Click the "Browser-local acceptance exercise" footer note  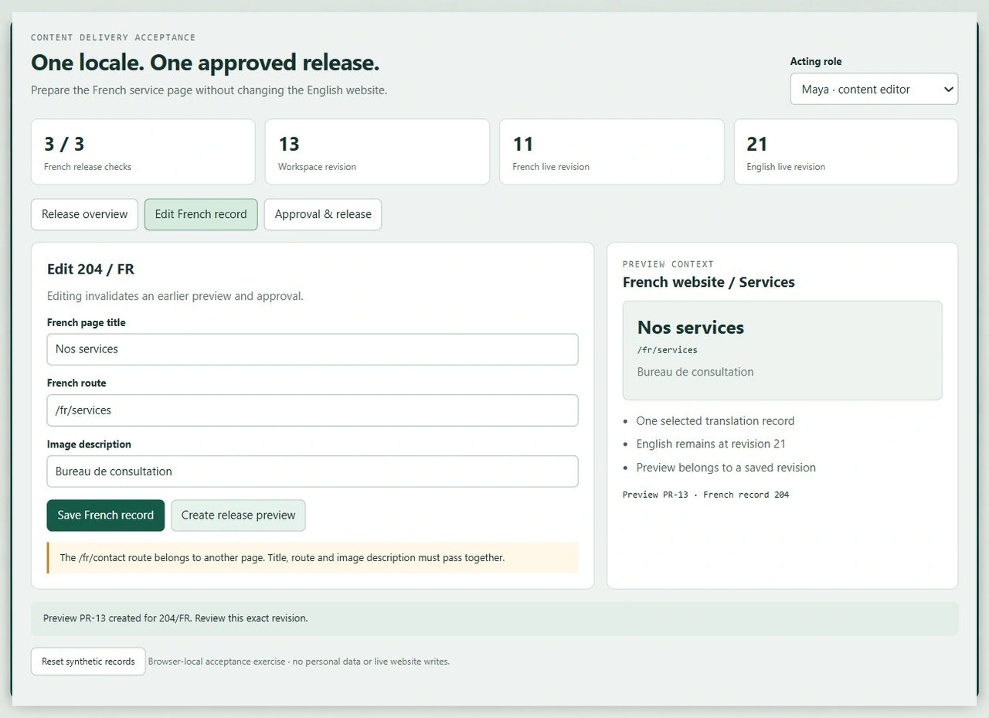tap(299, 662)
